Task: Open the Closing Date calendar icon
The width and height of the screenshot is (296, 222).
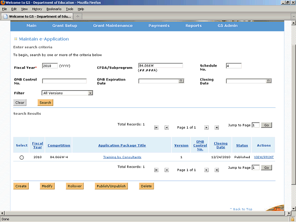Action: (x=269, y=81)
